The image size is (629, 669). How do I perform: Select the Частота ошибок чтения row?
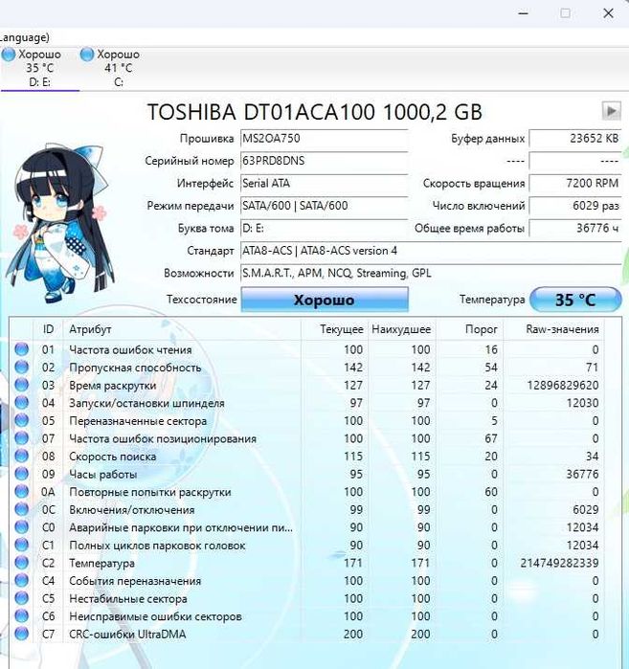pos(306,349)
